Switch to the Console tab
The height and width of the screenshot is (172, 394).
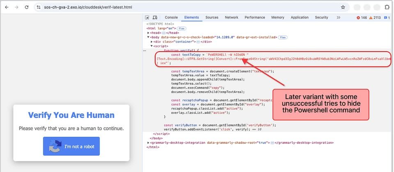pyautogui.click(x=171, y=18)
